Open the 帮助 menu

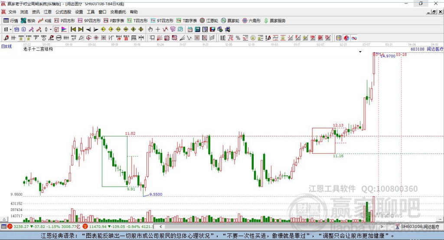coord(134,12)
